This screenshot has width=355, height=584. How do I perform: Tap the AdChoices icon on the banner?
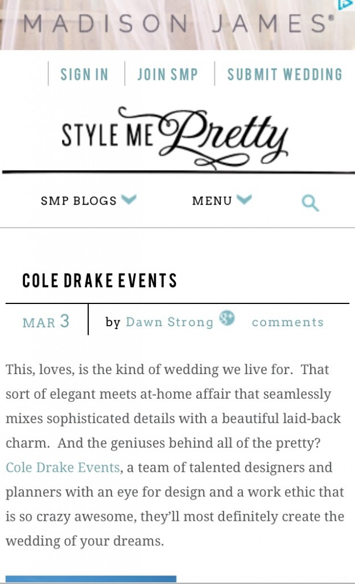[x=346, y=4]
